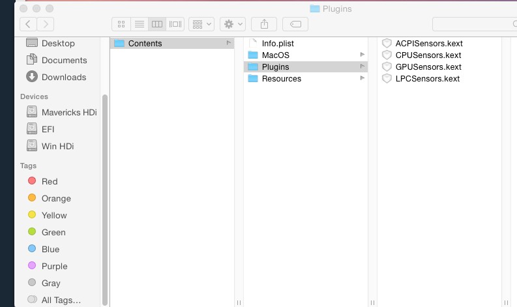Click the EFI disk icon
517x307 pixels.
pyautogui.click(x=32, y=128)
